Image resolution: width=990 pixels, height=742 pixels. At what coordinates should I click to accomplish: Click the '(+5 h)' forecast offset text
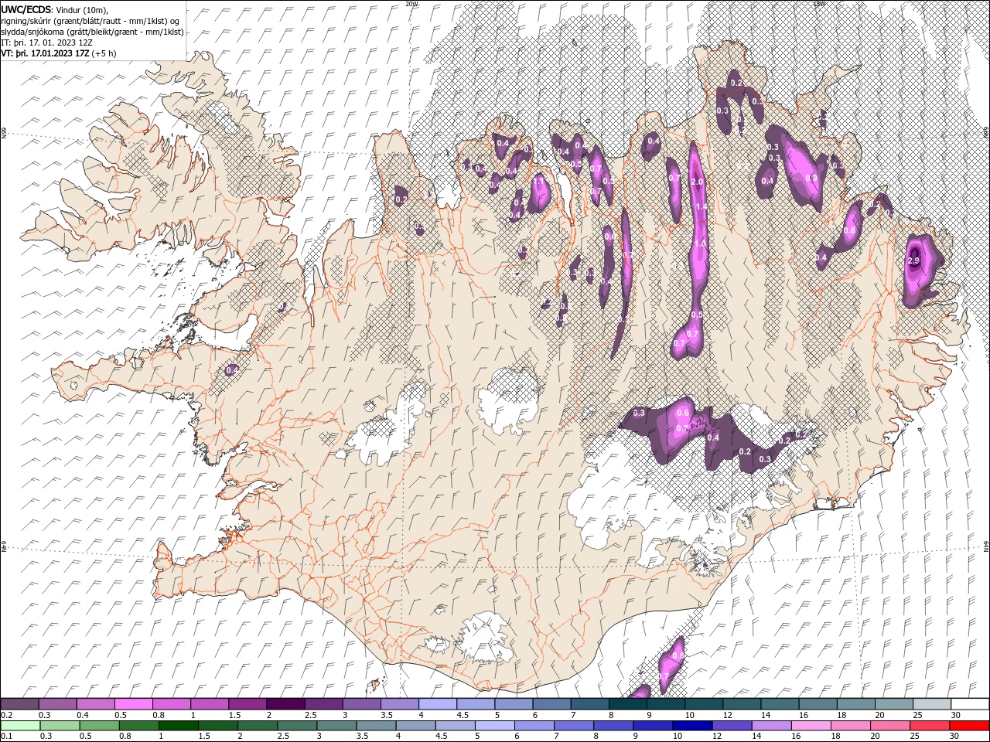[104, 53]
